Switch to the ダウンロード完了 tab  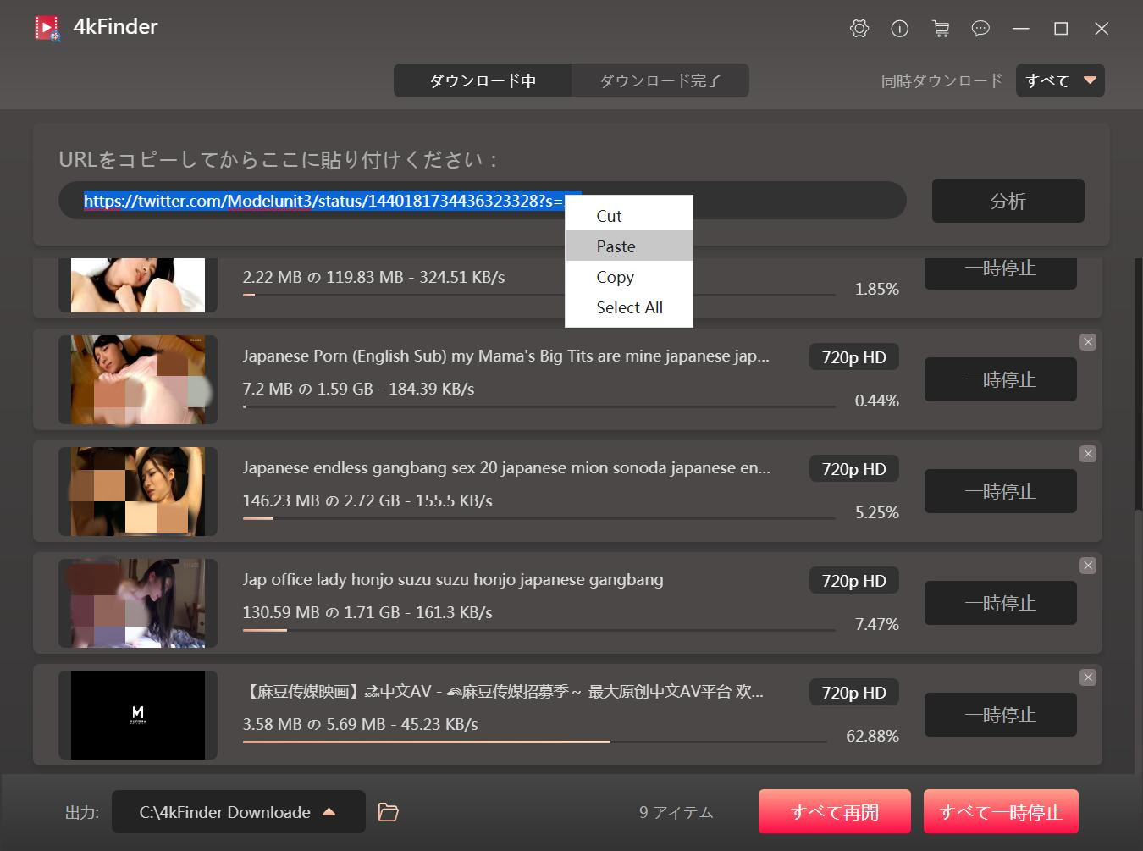pyautogui.click(x=660, y=80)
